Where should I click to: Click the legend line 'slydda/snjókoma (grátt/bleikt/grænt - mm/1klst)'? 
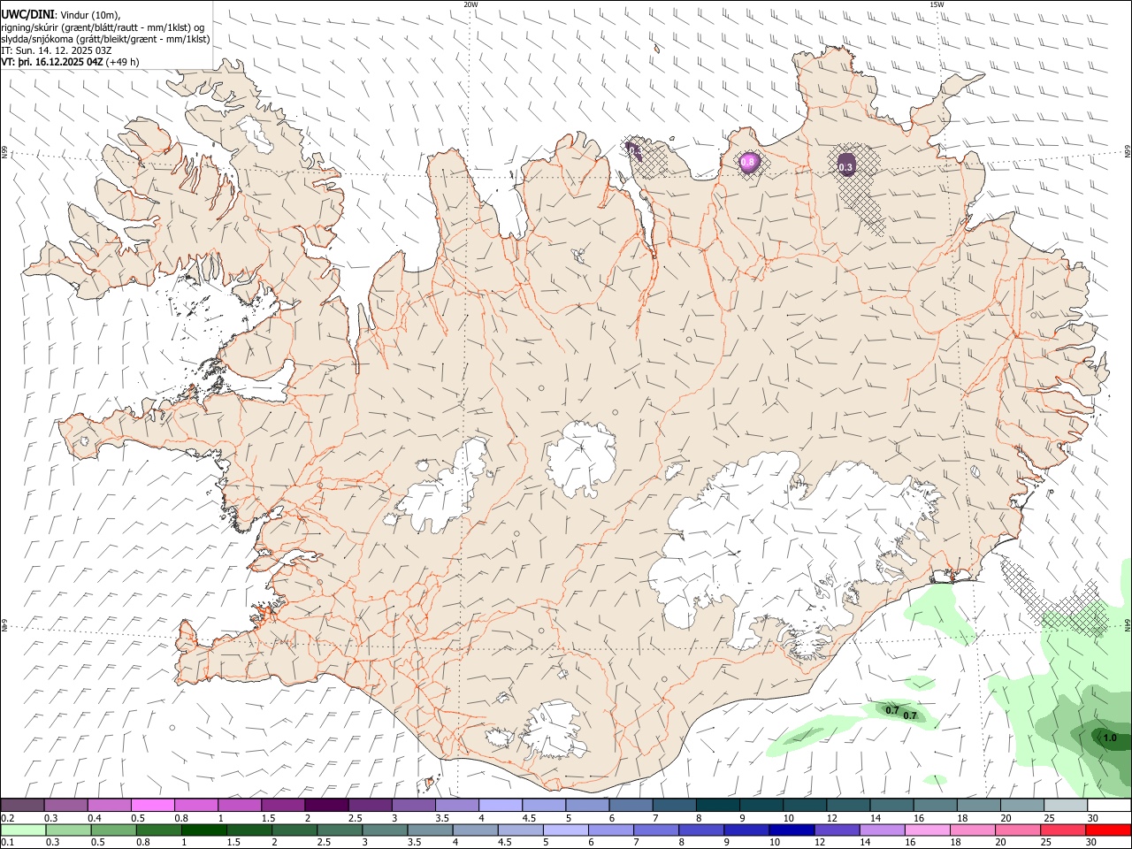[105, 39]
